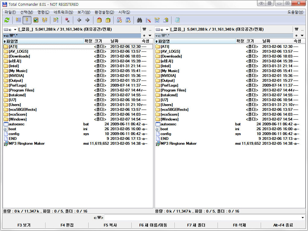Open the 시작(S) menu

point(124,12)
